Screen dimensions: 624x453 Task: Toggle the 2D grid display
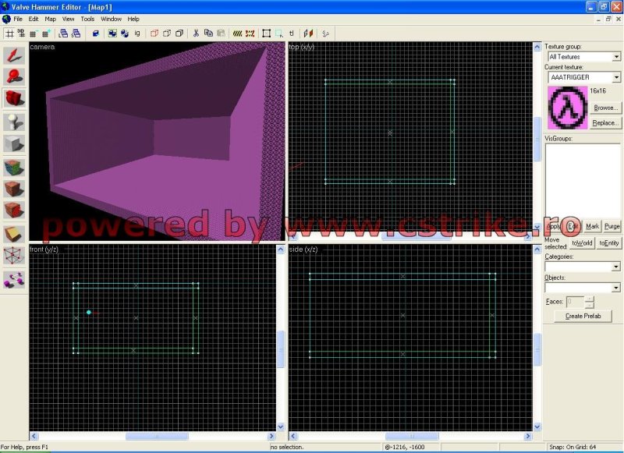click(9, 34)
